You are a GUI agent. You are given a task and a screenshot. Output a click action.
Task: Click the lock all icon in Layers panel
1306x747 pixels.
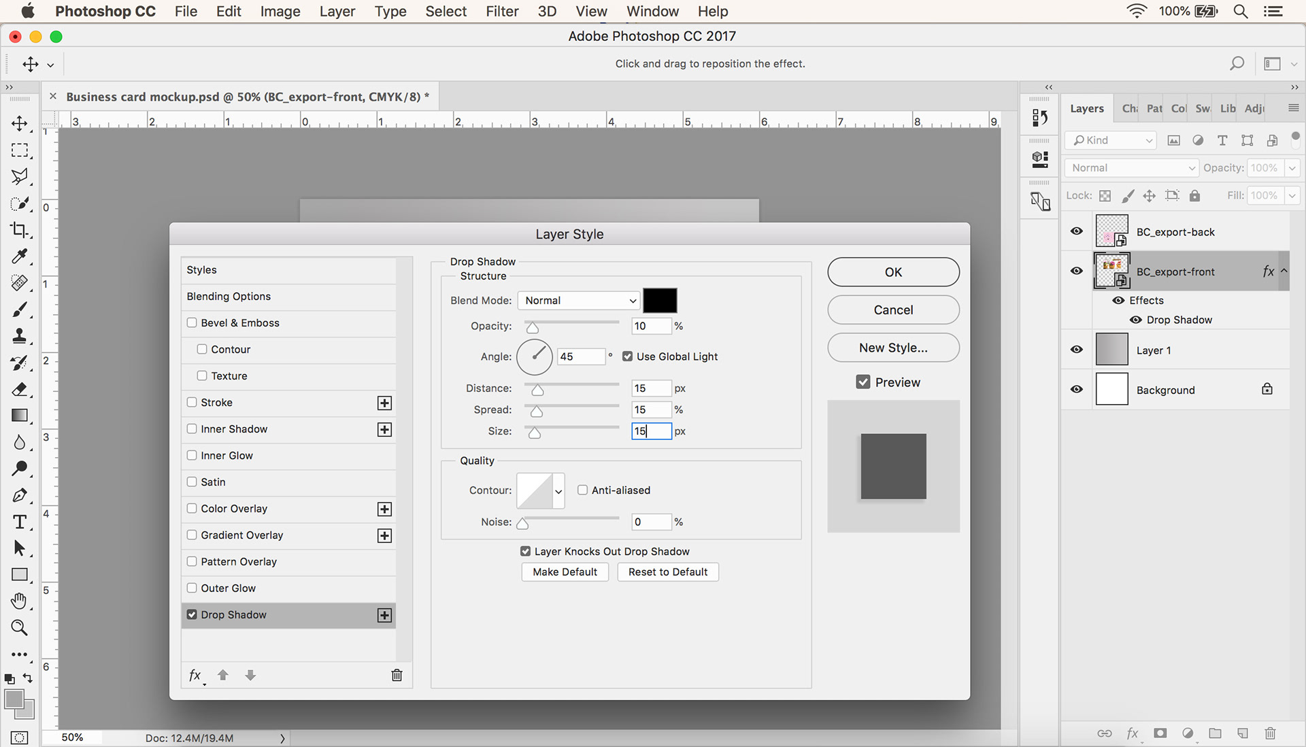coord(1194,196)
